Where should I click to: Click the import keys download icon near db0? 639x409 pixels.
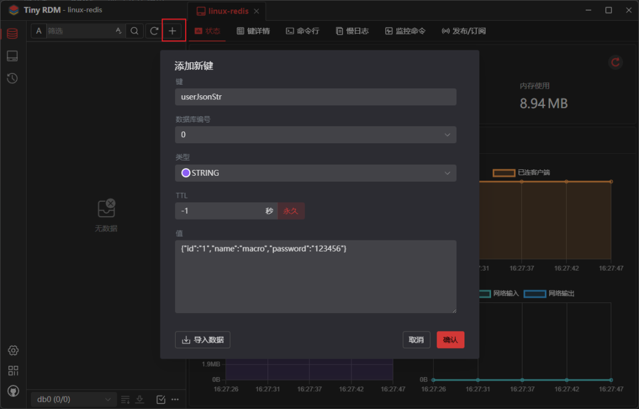coord(140,399)
